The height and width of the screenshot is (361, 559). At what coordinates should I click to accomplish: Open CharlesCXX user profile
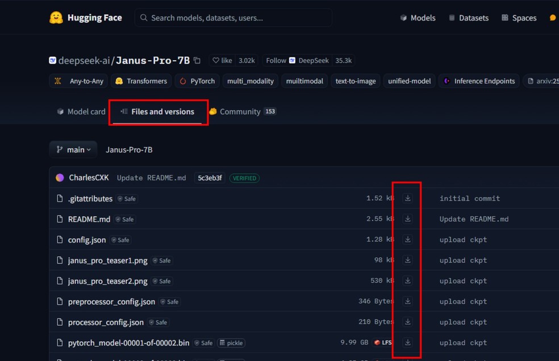point(89,178)
